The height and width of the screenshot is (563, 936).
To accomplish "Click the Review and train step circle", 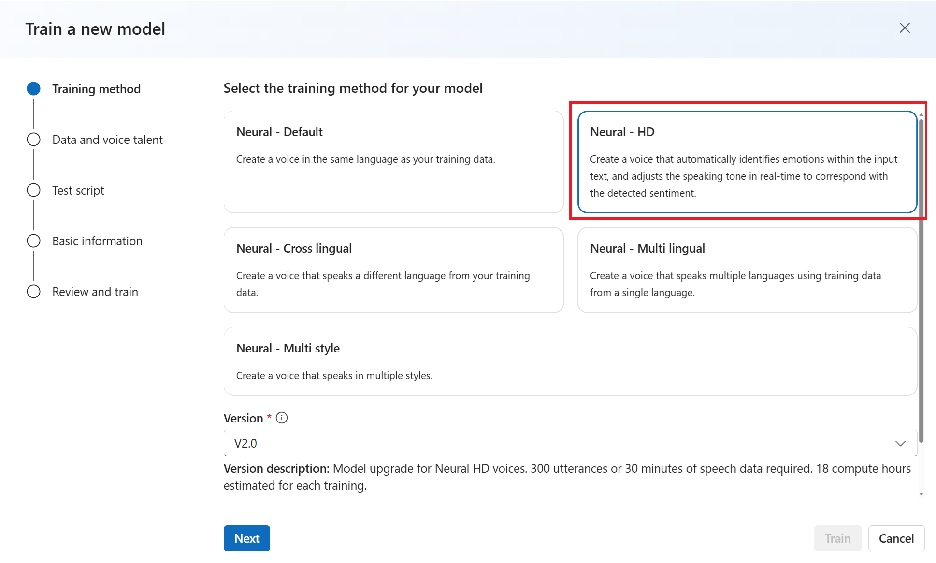I will click(33, 292).
